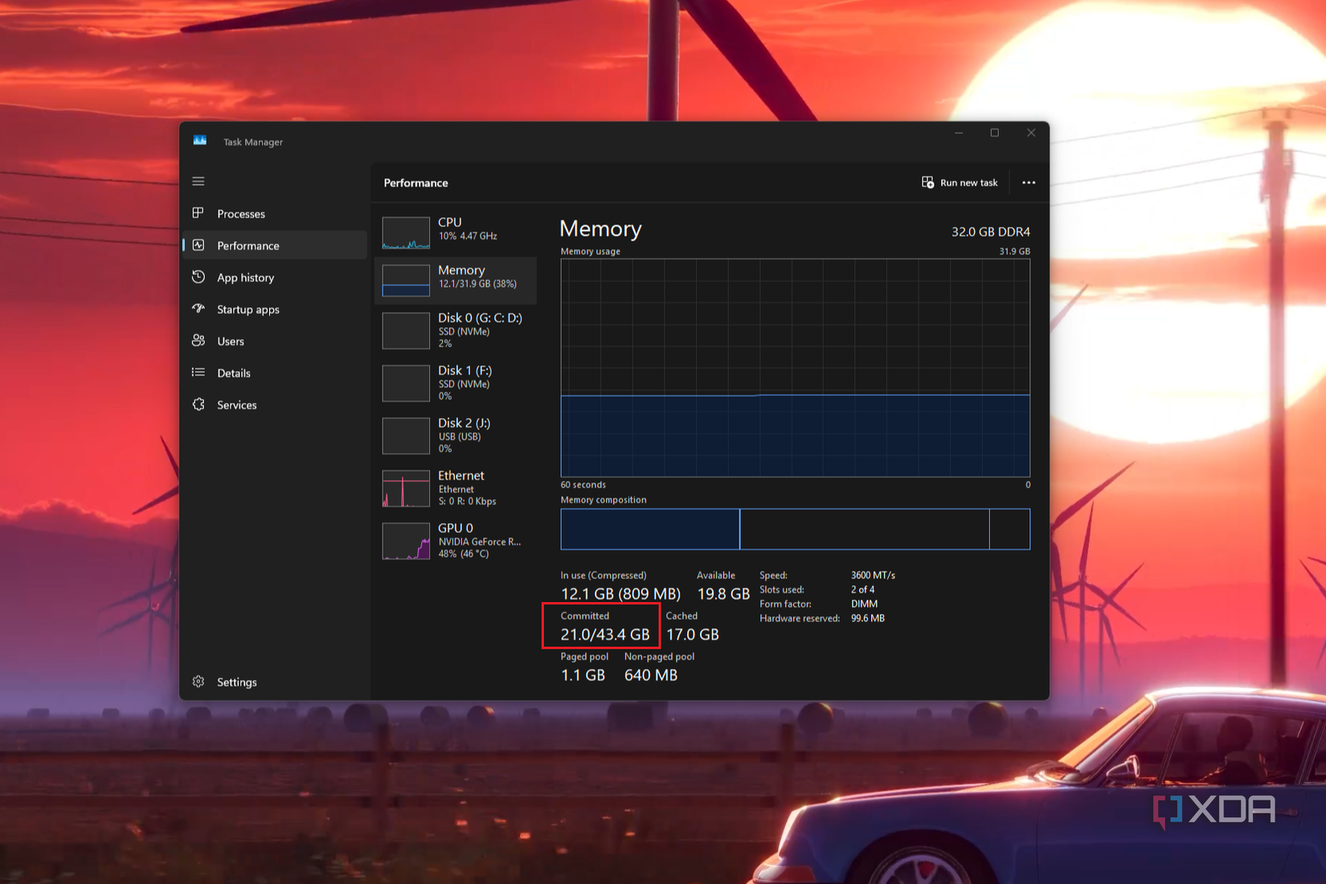Click the Services puzzle icon
Screen dimensions: 1326x884
(198, 404)
